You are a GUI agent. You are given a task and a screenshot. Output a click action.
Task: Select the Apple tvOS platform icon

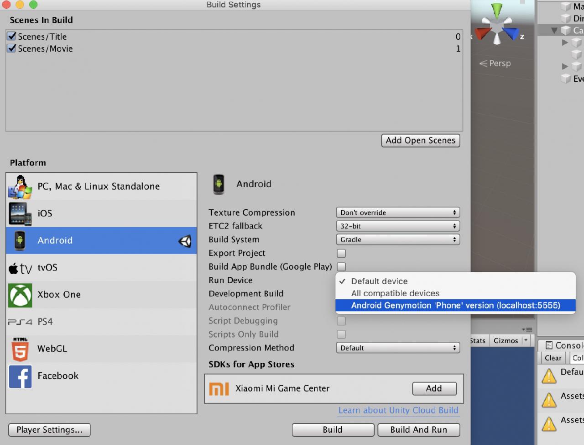point(20,268)
